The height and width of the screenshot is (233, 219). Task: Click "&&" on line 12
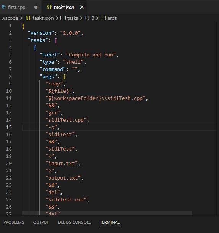(51, 106)
